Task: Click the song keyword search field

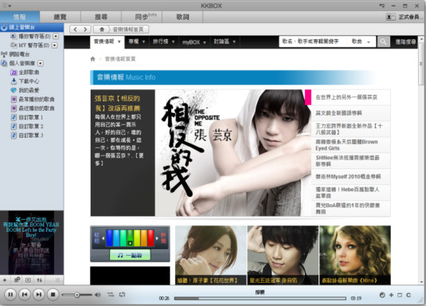Action: click(313, 41)
